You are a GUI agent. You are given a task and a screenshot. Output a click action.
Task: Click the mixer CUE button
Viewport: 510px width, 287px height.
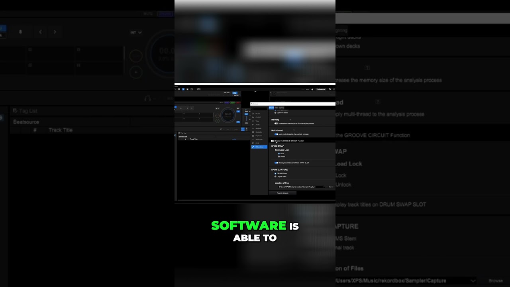246,114
